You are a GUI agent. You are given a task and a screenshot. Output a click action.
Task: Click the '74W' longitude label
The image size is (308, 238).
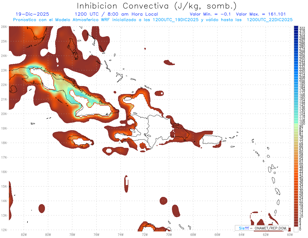pos(121,234)
